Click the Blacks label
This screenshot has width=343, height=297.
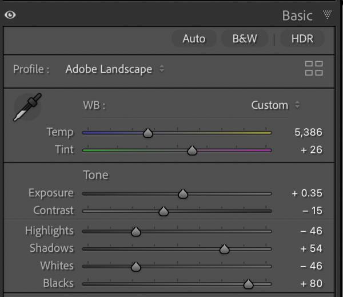[58, 283]
